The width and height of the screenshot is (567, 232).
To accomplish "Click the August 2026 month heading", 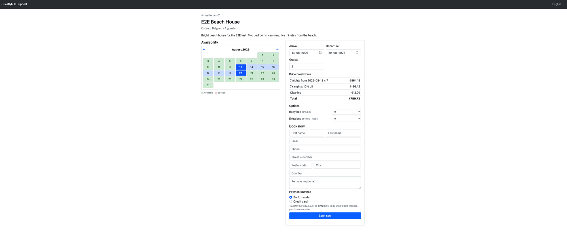I will (241, 50).
